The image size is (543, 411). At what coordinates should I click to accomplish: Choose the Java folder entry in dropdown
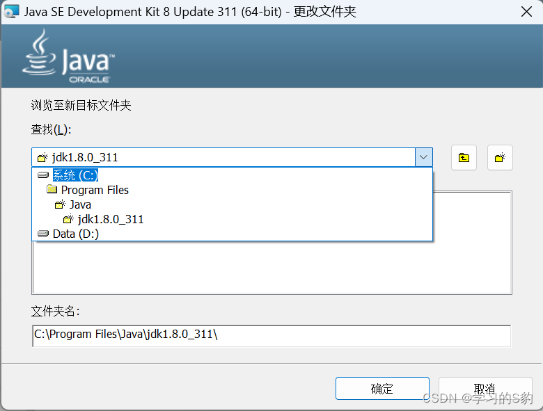(x=80, y=204)
